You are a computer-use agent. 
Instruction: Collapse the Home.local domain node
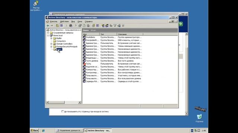pyautogui.click(x=48, y=35)
